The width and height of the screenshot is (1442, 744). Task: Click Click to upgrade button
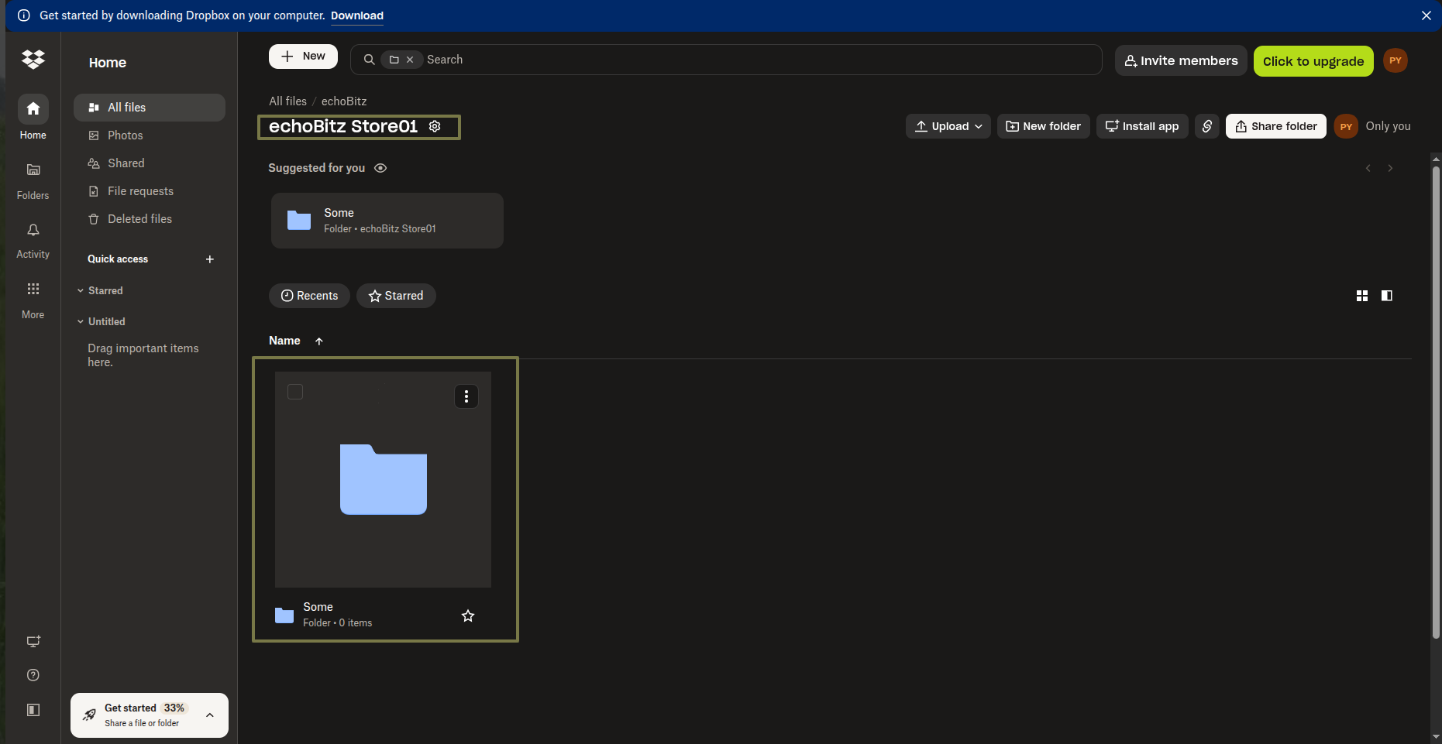point(1313,61)
